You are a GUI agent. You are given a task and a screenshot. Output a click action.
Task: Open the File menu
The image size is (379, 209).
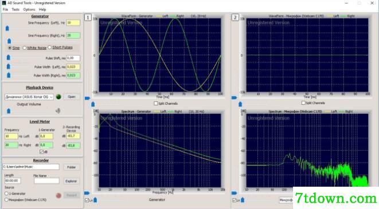click(5, 9)
